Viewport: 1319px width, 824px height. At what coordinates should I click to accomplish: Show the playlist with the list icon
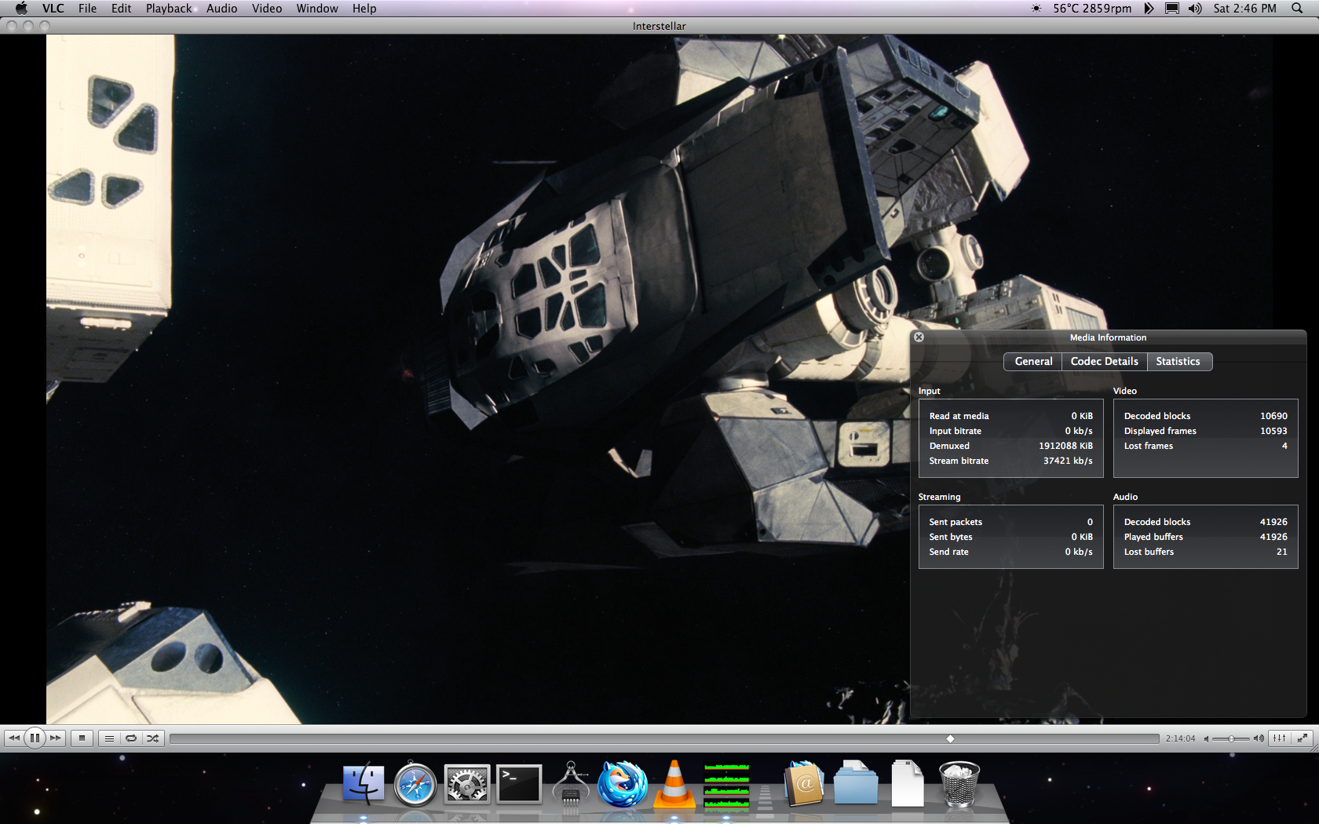(109, 738)
